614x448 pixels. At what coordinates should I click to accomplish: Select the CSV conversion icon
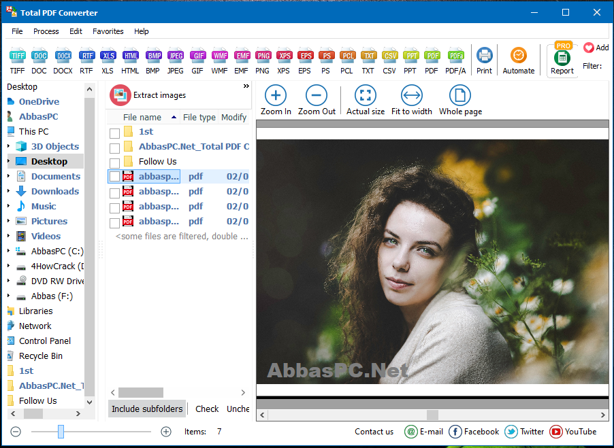[x=389, y=61]
